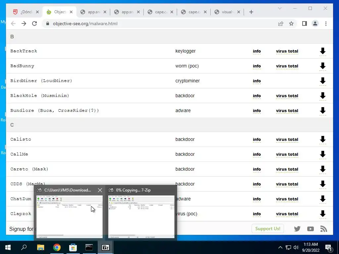Open the clock showing 1:13 AM
The width and height of the screenshot is (339, 254).
tap(311, 247)
